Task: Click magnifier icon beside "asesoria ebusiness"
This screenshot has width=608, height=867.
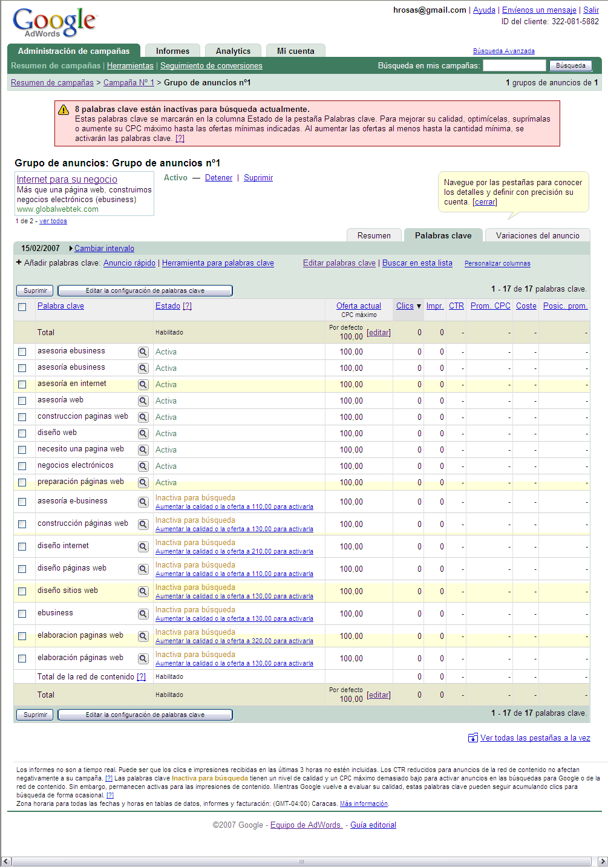Action: point(143,352)
